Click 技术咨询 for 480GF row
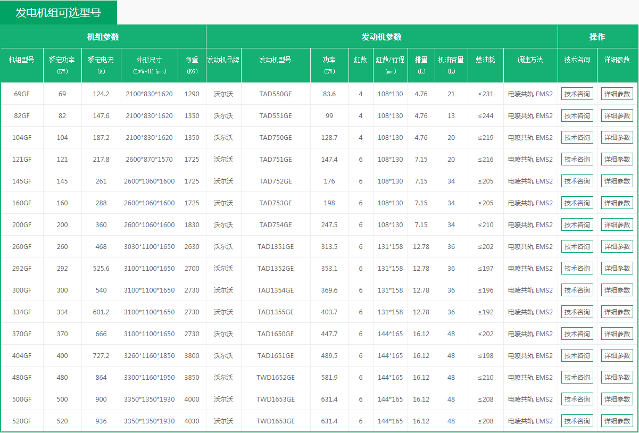639x433 pixels. tap(577, 378)
